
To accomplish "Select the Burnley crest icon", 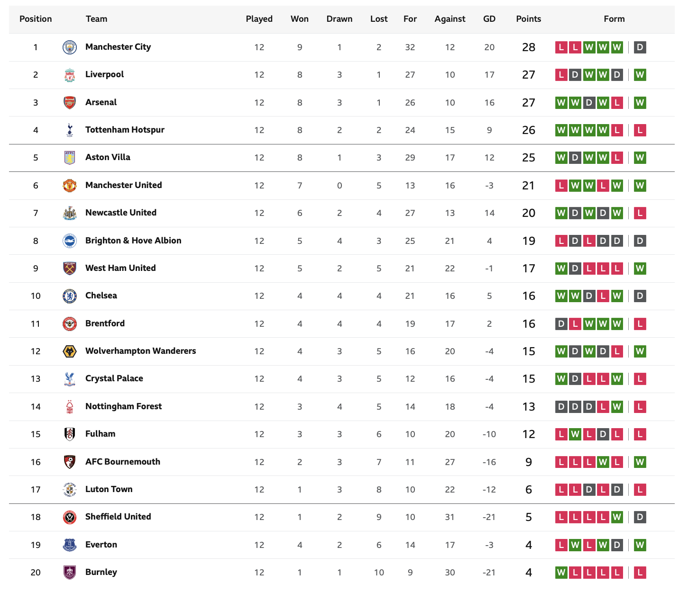I will [70, 572].
